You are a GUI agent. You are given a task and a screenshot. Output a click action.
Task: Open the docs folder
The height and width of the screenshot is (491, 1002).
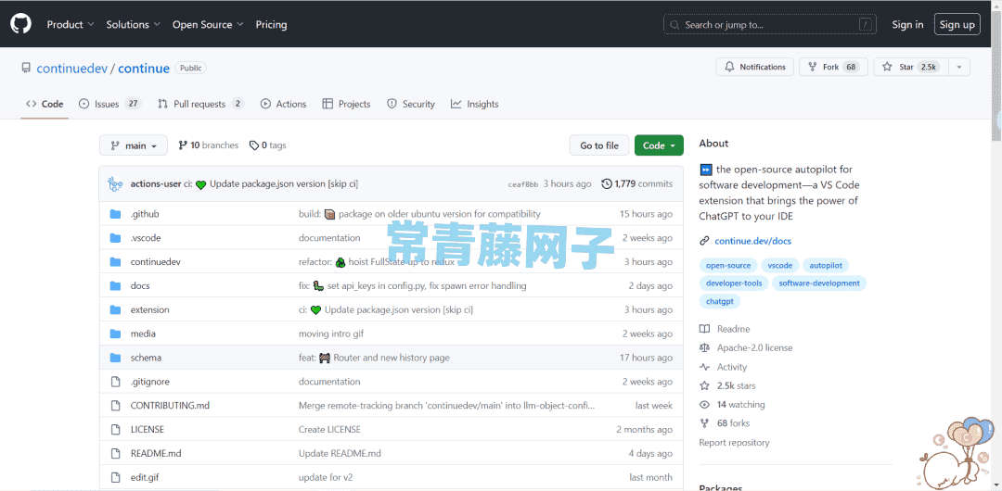tap(140, 286)
